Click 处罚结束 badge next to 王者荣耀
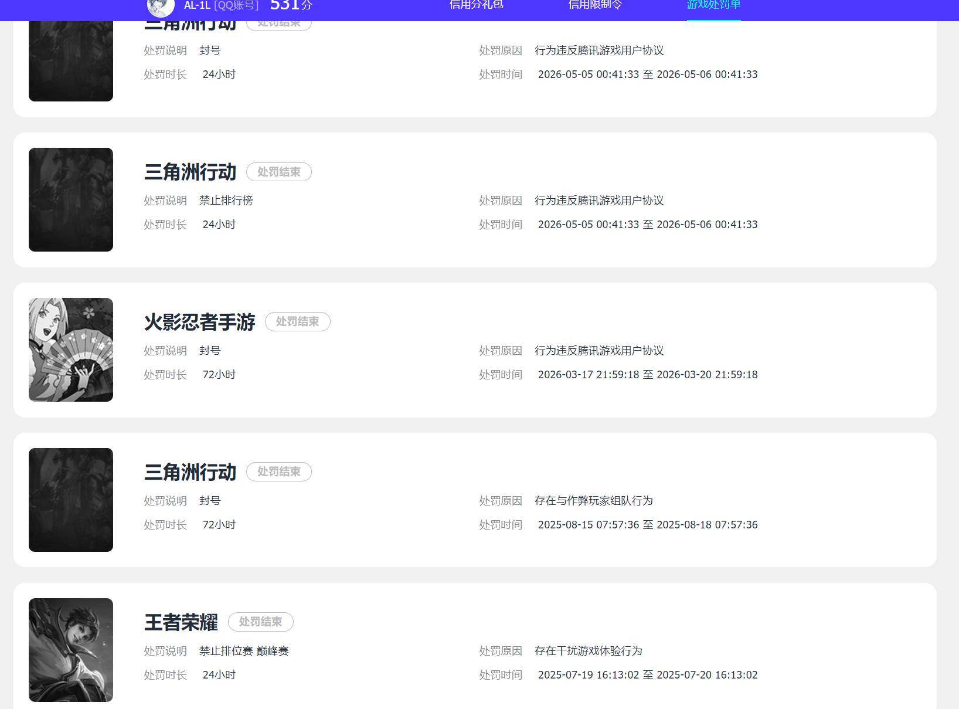Screen dimensions: 959x709 [x=261, y=622]
